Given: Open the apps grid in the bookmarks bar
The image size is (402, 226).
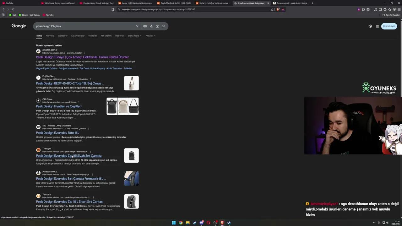Looking at the screenshot, I should click(3, 15).
